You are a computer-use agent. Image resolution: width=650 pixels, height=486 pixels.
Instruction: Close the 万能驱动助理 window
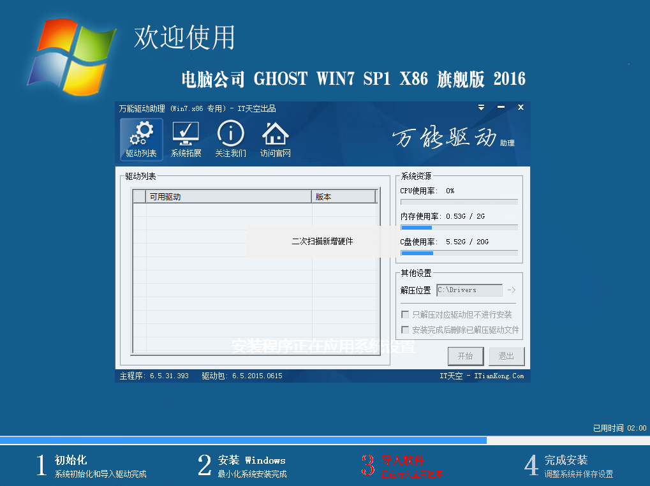tap(521, 107)
